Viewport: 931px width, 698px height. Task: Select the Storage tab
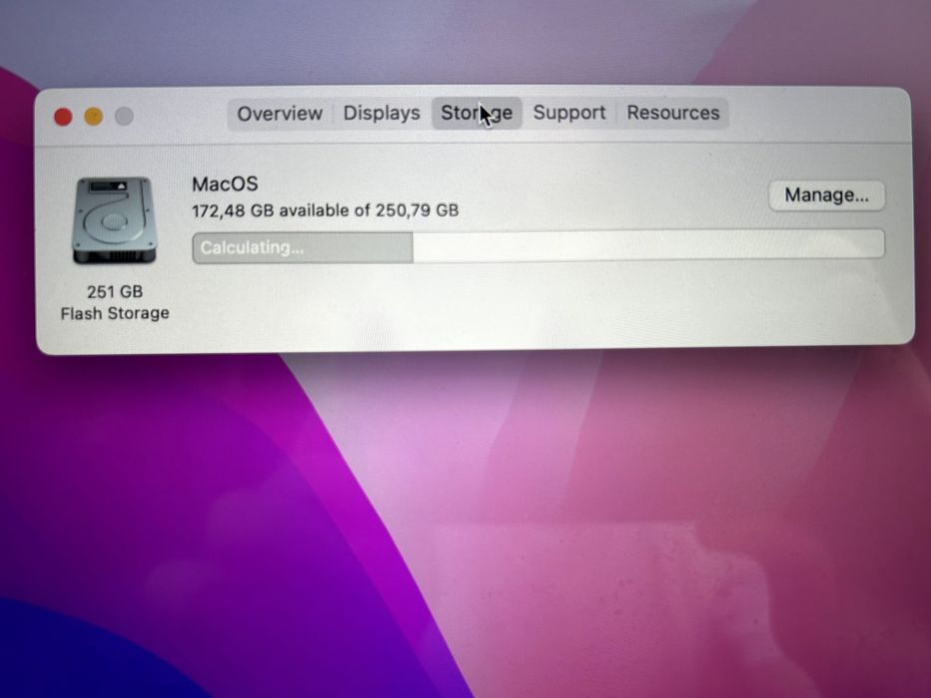[476, 113]
